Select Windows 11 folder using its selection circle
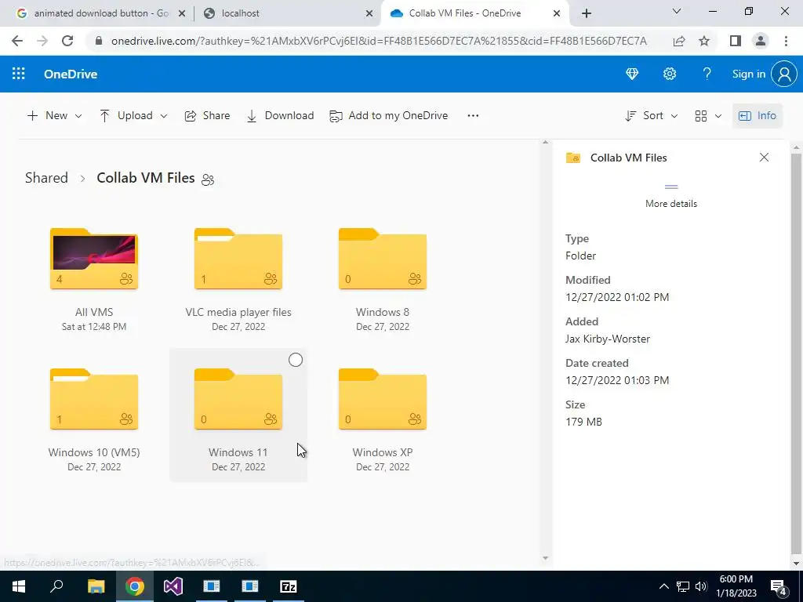This screenshot has width=803, height=602. 296,361
